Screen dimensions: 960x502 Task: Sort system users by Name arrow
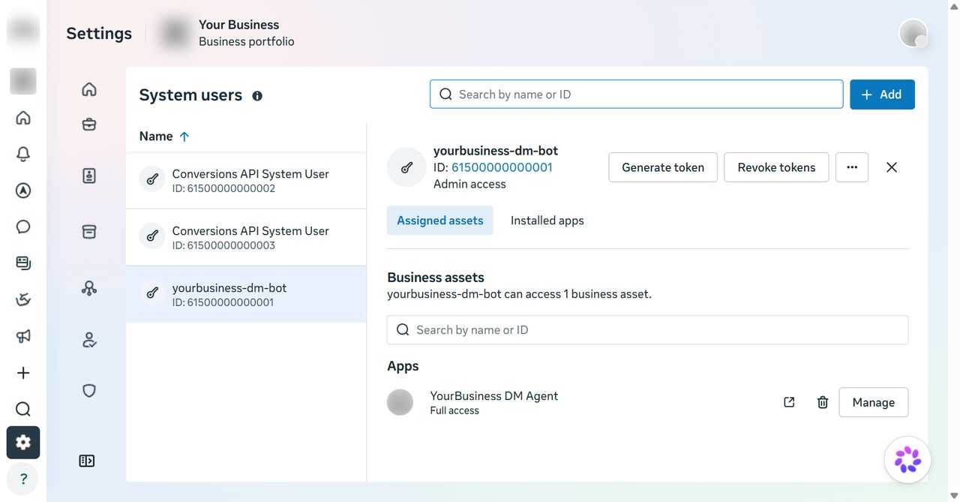[184, 137]
